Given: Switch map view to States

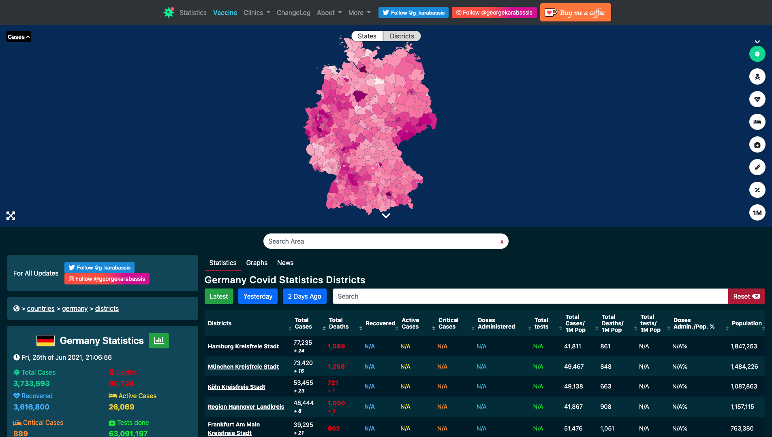Looking at the screenshot, I should point(367,36).
